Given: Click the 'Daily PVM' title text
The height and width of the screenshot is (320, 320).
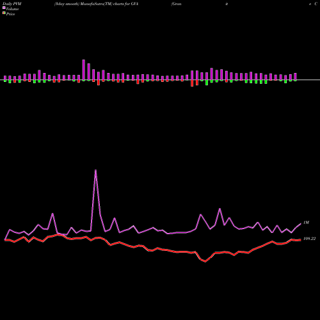Looking at the screenshot, I should coord(12,4).
